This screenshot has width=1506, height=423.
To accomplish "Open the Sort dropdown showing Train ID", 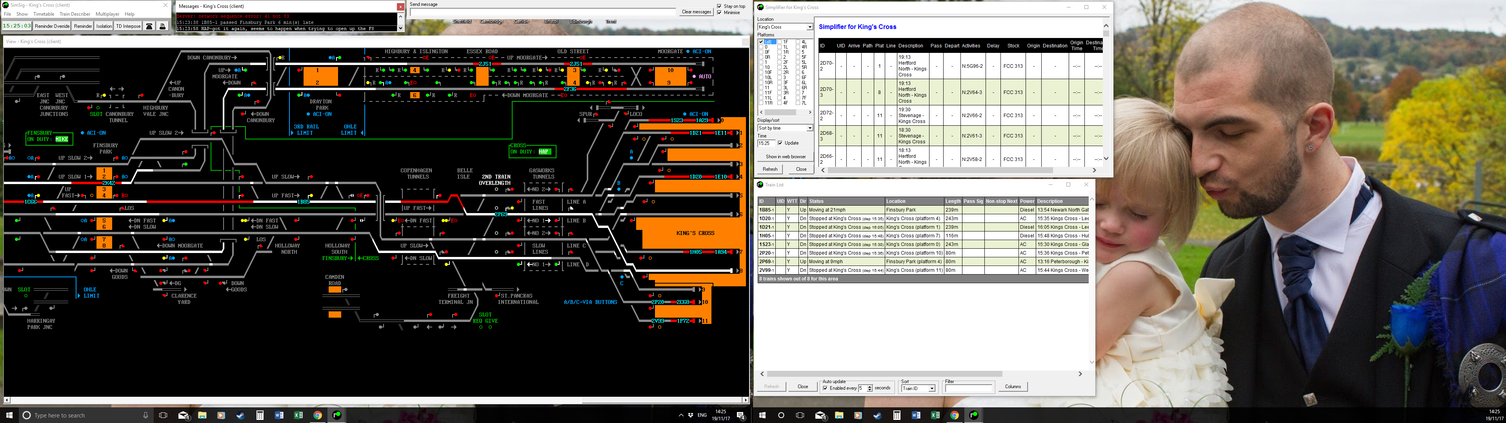I will (918, 389).
